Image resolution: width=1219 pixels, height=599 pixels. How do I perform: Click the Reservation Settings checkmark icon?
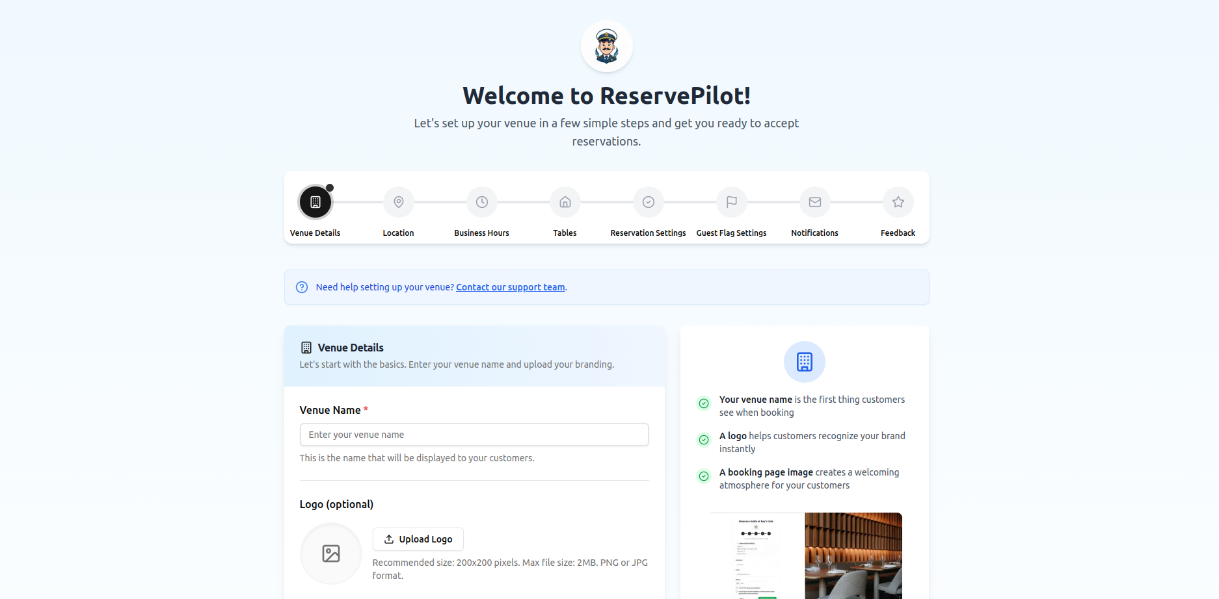point(648,202)
